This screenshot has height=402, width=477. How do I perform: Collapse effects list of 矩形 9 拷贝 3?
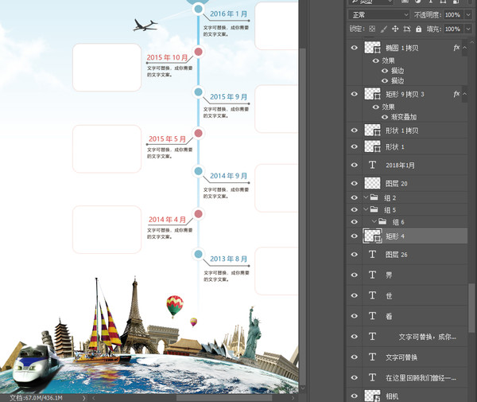coord(464,94)
